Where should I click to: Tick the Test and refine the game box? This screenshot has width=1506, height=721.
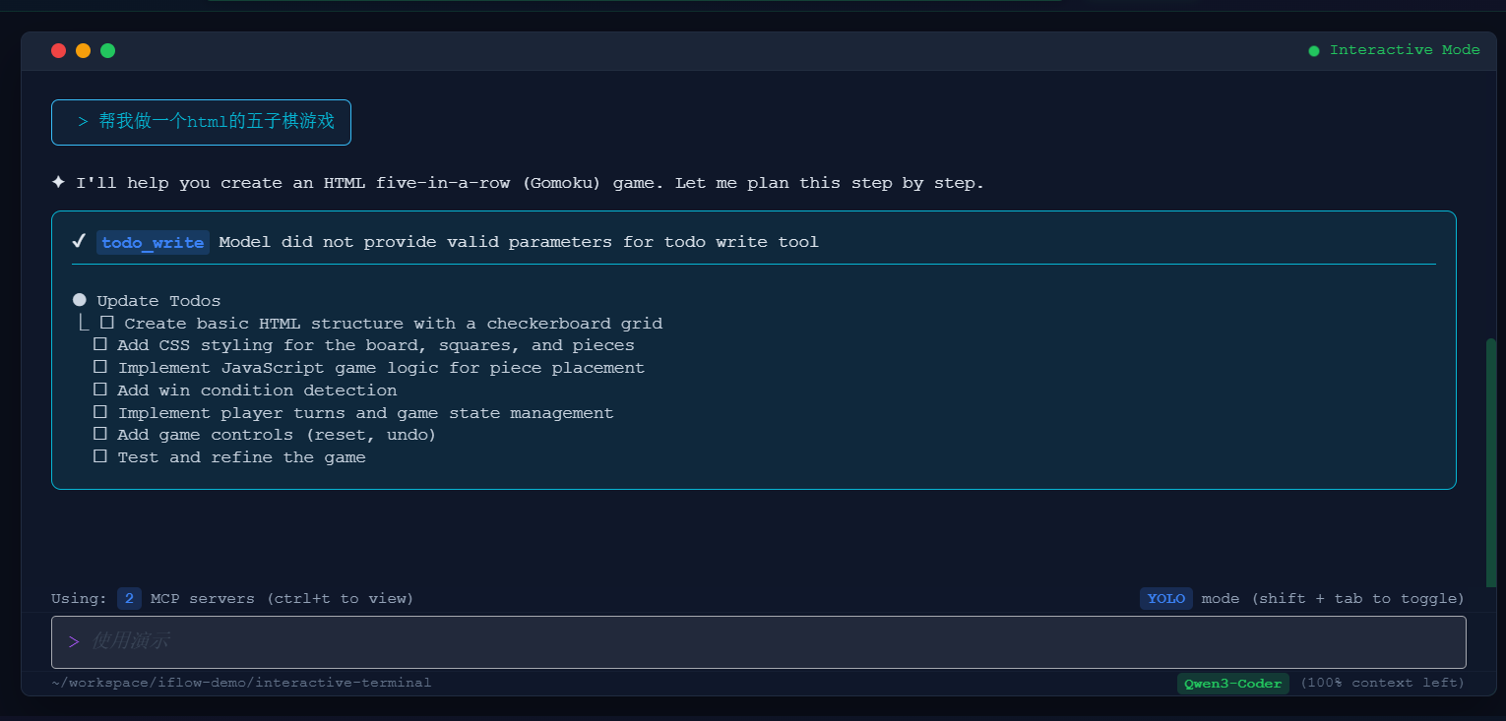tap(100, 456)
